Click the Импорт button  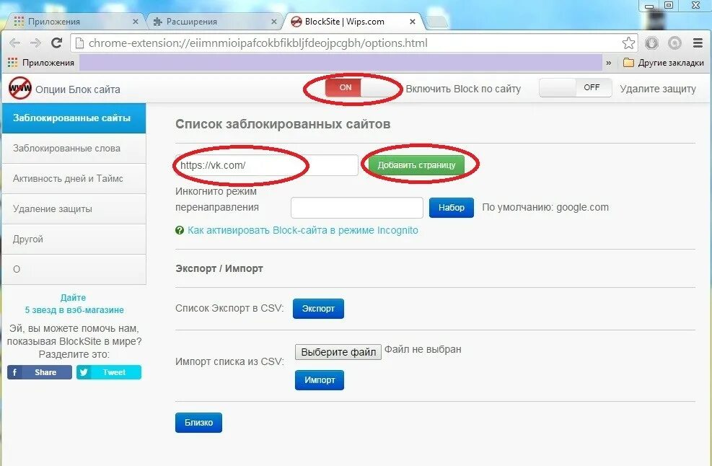(320, 380)
